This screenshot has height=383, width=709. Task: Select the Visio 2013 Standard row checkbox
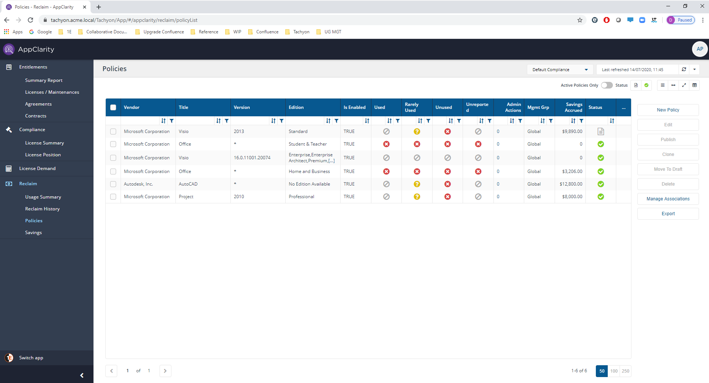click(113, 131)
